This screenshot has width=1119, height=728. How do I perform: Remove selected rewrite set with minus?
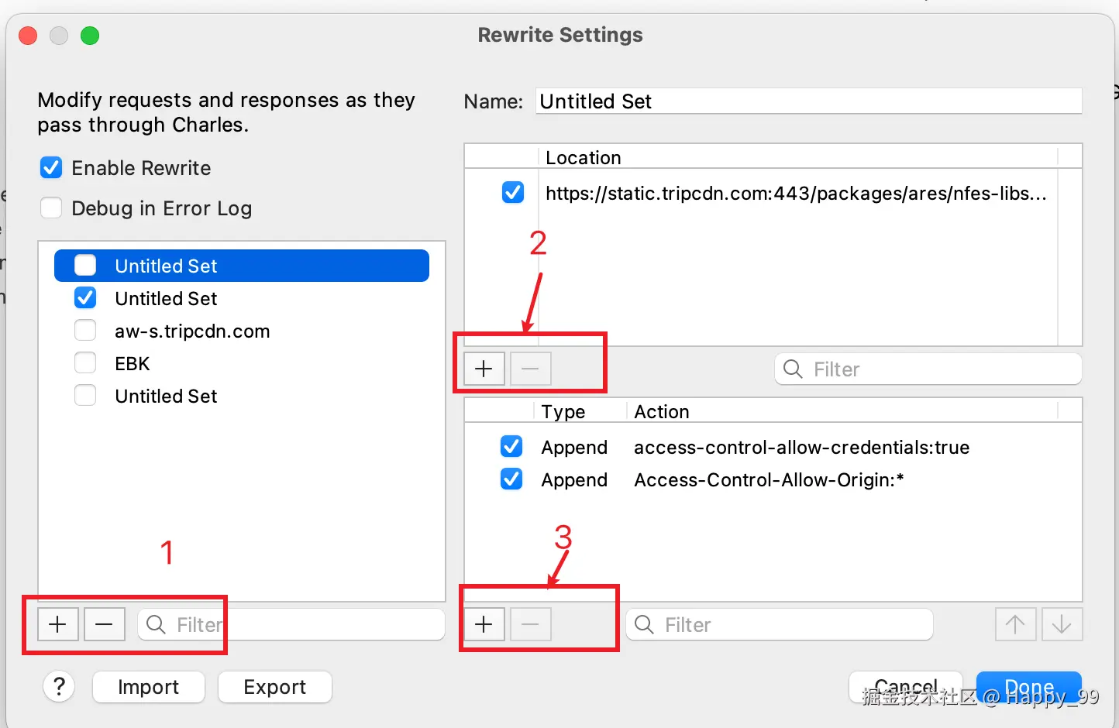pyautogui.click(x=105, y=624)
